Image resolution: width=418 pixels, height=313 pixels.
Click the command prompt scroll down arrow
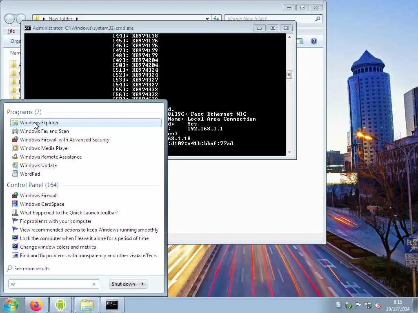tap(289, 152)
